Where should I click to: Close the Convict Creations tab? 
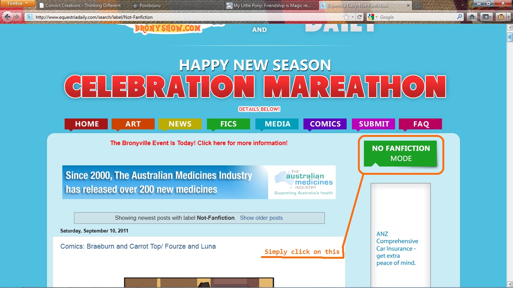point(125,6)
